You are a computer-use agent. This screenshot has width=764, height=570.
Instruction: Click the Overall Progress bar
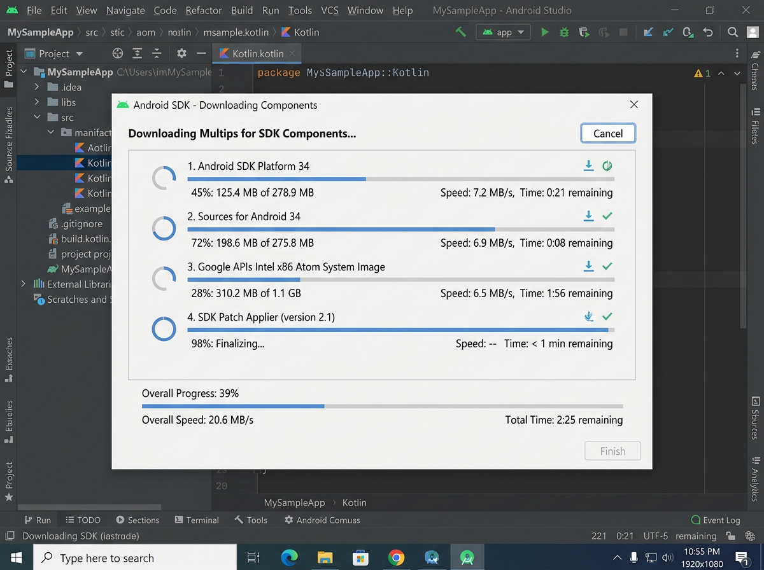click(x=382, y=406)
